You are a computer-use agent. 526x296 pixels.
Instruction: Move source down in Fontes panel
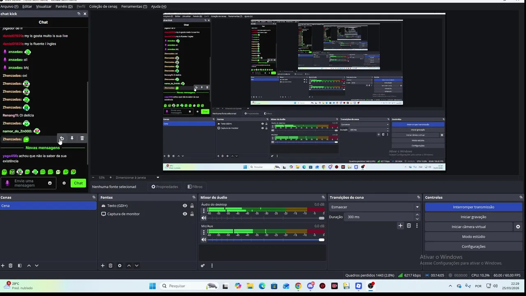136,266
